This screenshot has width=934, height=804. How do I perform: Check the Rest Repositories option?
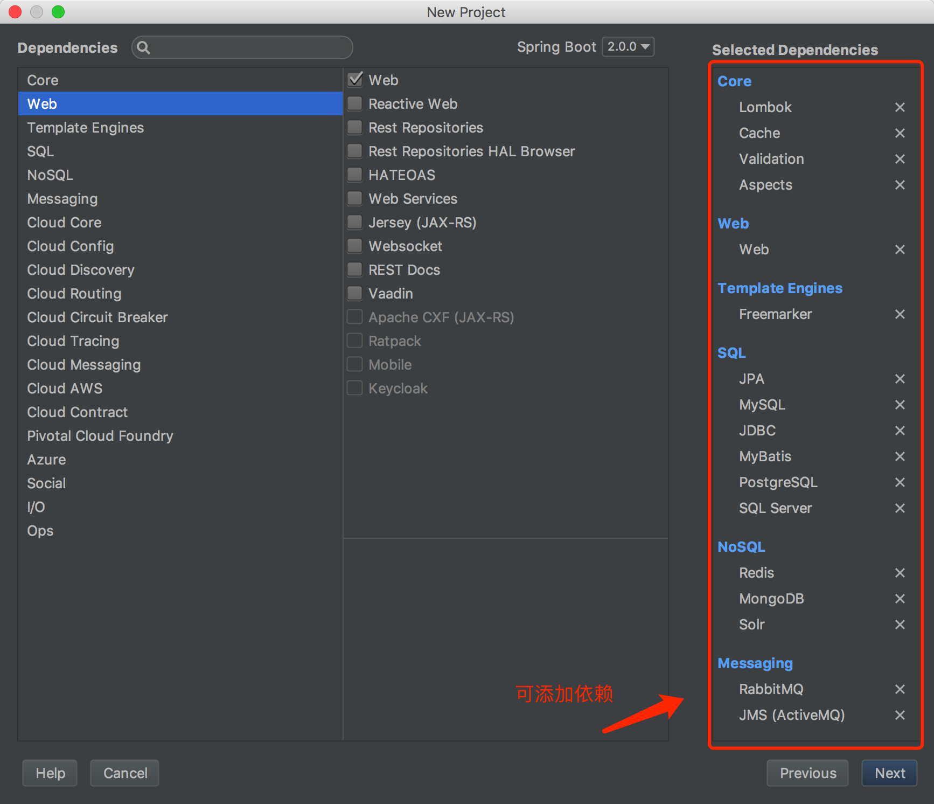pos(355,127)
